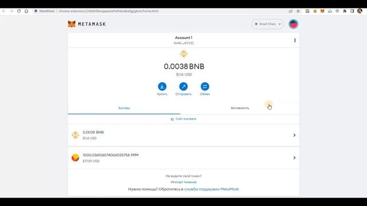Click the Отправить (Send) arrow button
Viewport: 367px width, 206px height.
183,86
